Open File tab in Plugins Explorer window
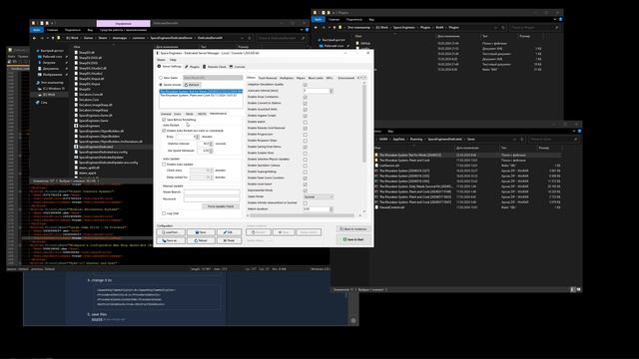Image resolution: width=639 pixels, height=359 pixels. point(319,19)
